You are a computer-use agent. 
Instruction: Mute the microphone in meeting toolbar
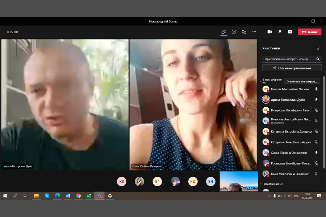point(280,32)
